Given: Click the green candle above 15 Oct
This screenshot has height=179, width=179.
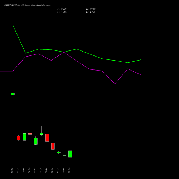Looking at the screenshot, I should coord(36,141).
